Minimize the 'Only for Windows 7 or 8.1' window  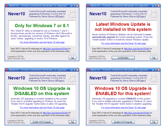point(71,6)
